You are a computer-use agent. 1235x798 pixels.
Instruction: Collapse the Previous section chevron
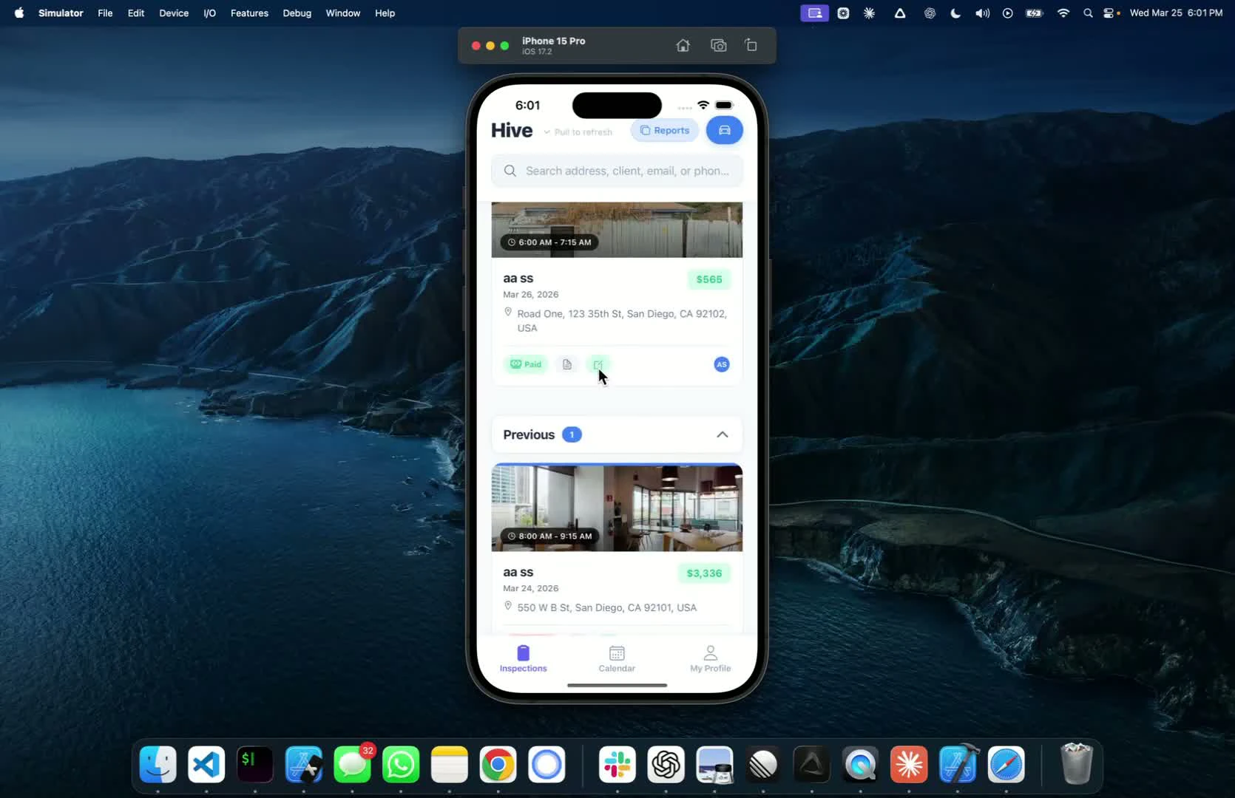click(x=722, y=434)
